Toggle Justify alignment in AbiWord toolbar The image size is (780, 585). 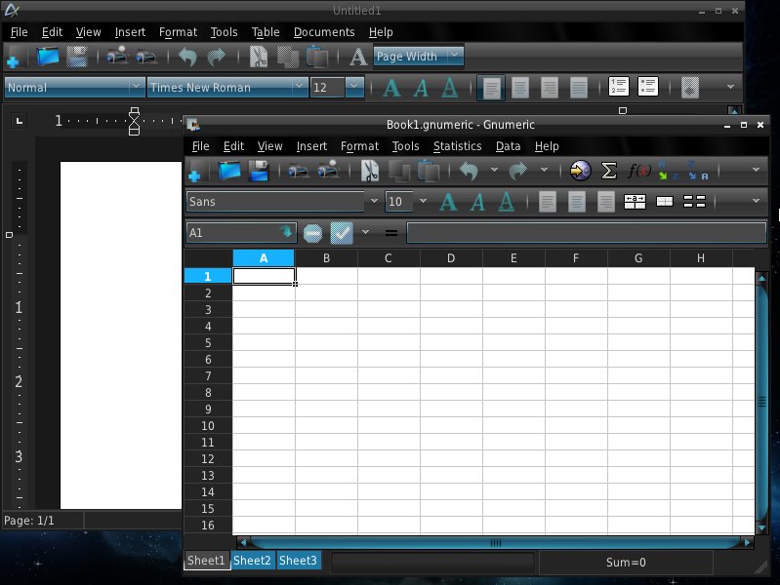[x=579, y=88]
